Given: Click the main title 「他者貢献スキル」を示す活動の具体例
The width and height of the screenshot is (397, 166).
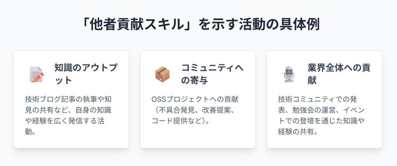Looking at the screenshot, I should click(198, 24).
